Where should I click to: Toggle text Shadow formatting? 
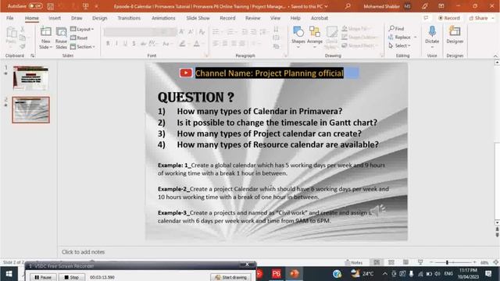tap(134, 44)
